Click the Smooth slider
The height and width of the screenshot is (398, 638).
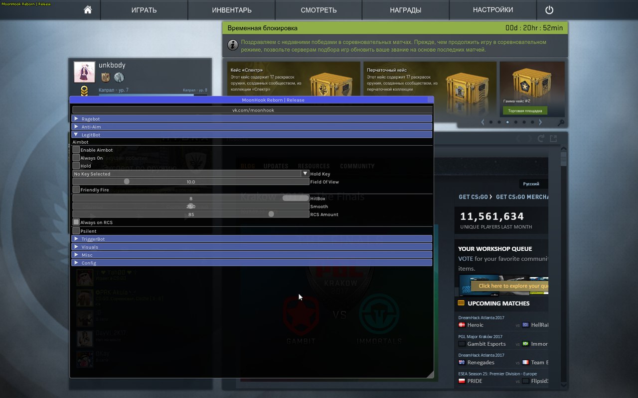coord(191,206)
